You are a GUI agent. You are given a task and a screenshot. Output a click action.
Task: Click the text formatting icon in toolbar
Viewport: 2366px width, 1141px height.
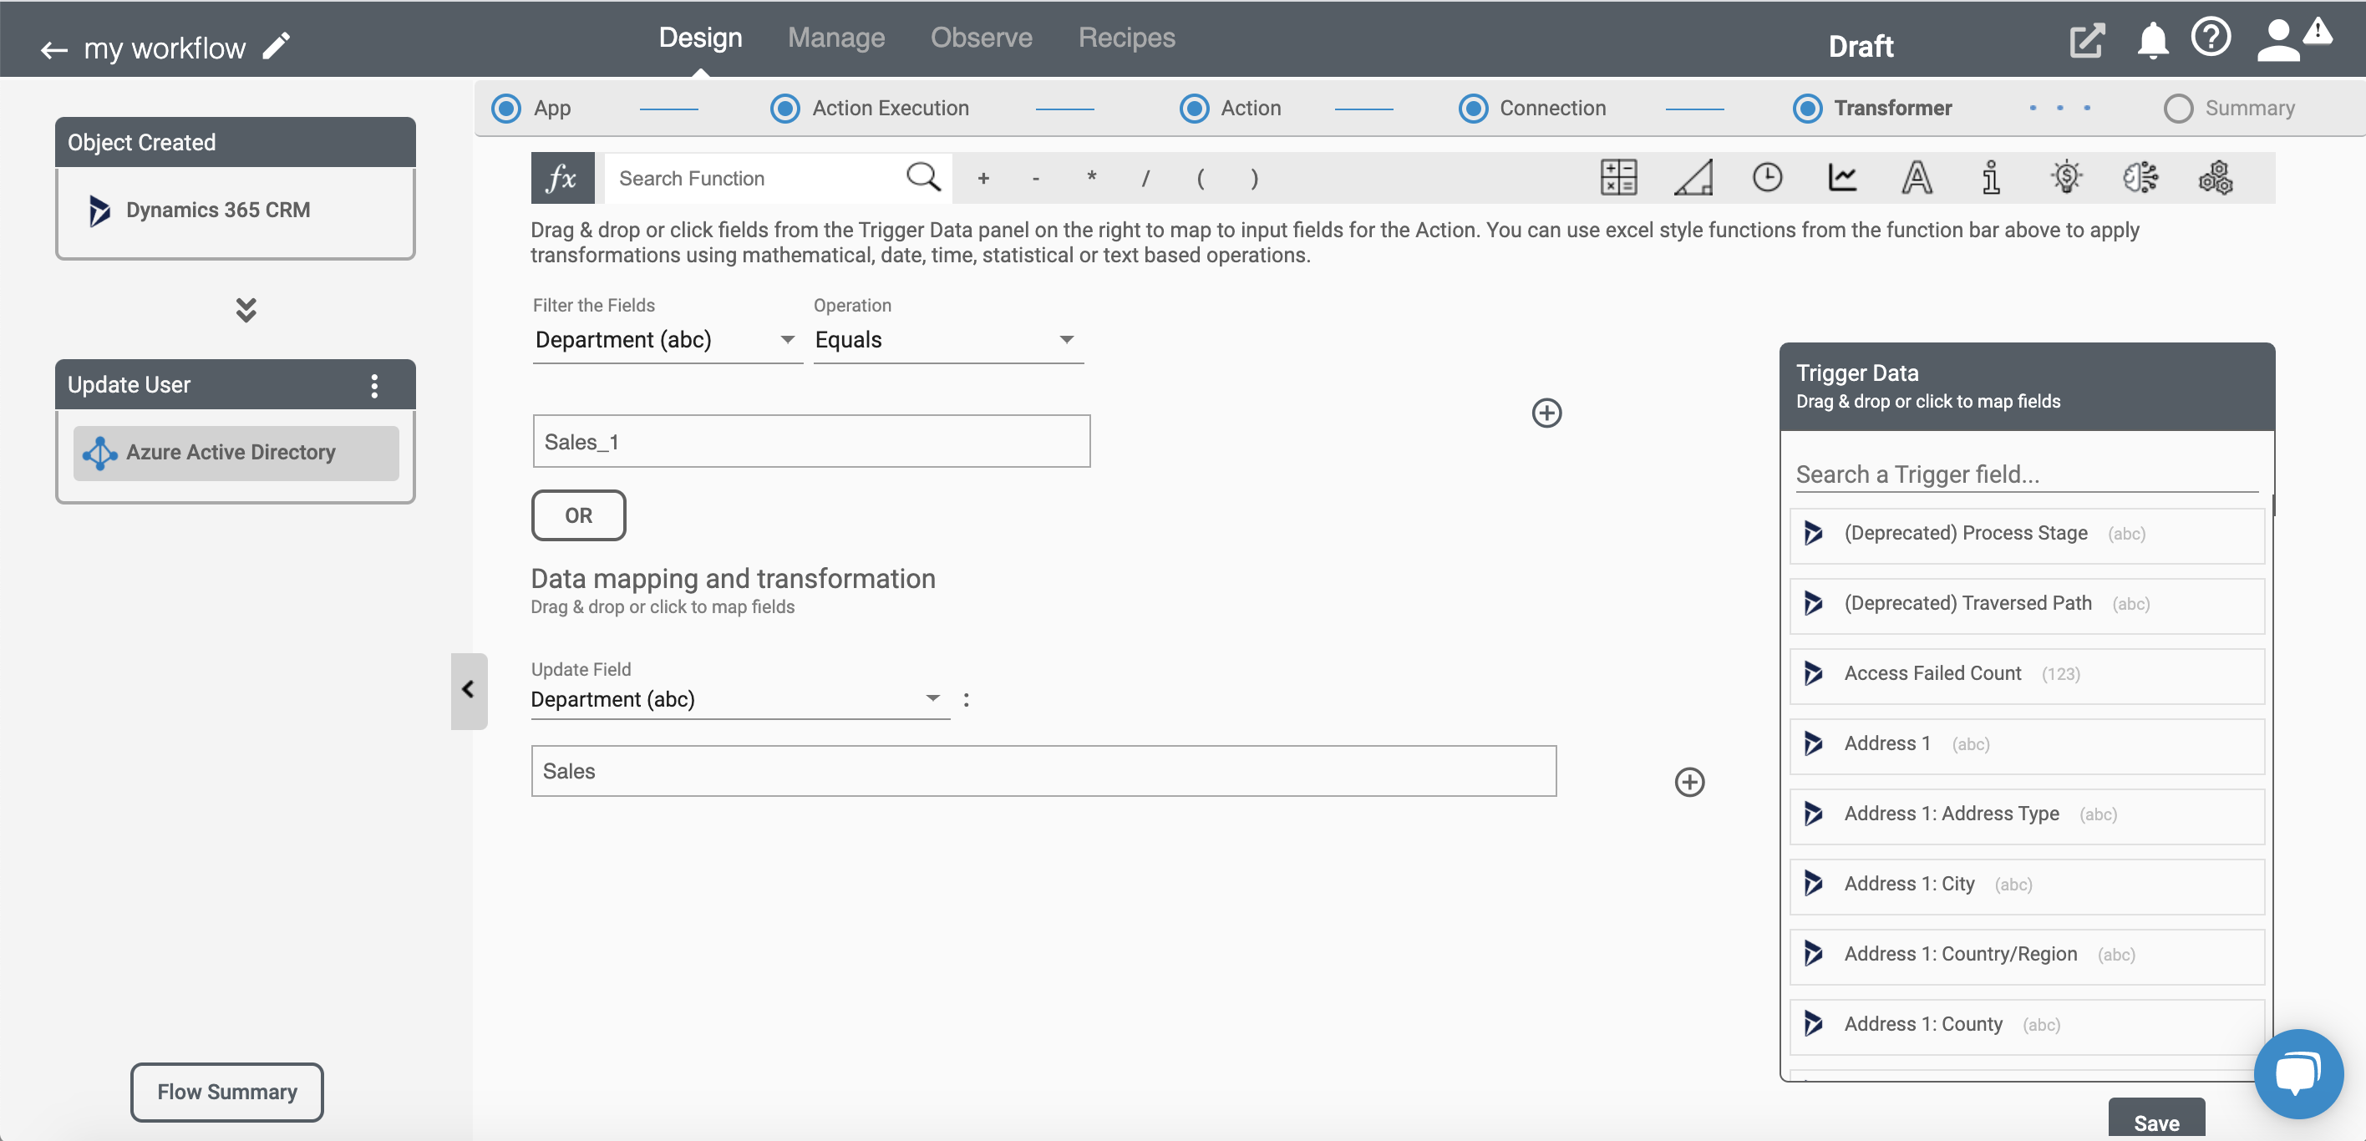(x=1918, y=178)
